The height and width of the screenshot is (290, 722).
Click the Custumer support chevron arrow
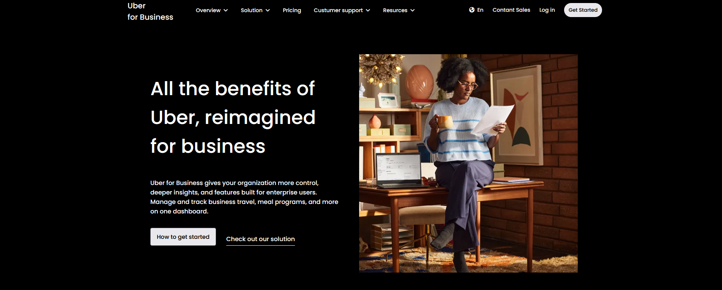[x=368, y=10]
